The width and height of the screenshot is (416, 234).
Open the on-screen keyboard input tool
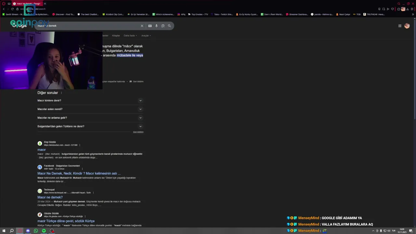pos(150,26)
